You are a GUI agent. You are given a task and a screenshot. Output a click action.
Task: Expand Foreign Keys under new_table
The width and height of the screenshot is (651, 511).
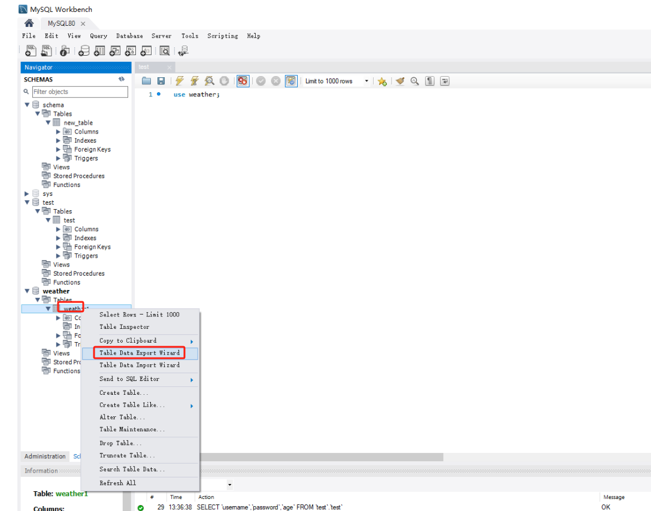tap(58, 149)
